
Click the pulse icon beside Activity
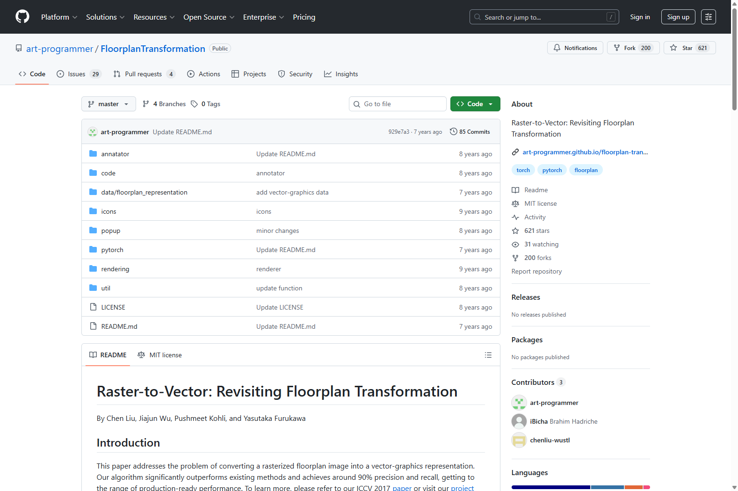(x=515, y=217)
